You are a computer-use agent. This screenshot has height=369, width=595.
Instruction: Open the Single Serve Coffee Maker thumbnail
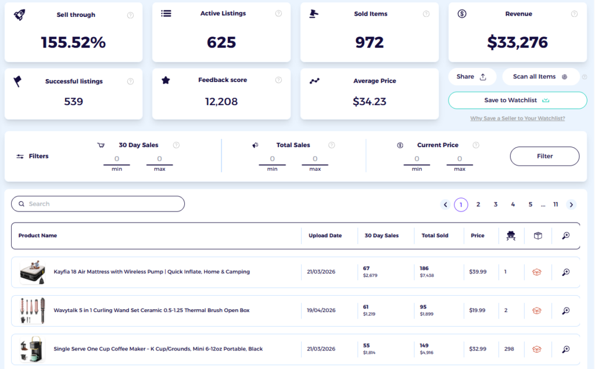[x=33, y=349]
